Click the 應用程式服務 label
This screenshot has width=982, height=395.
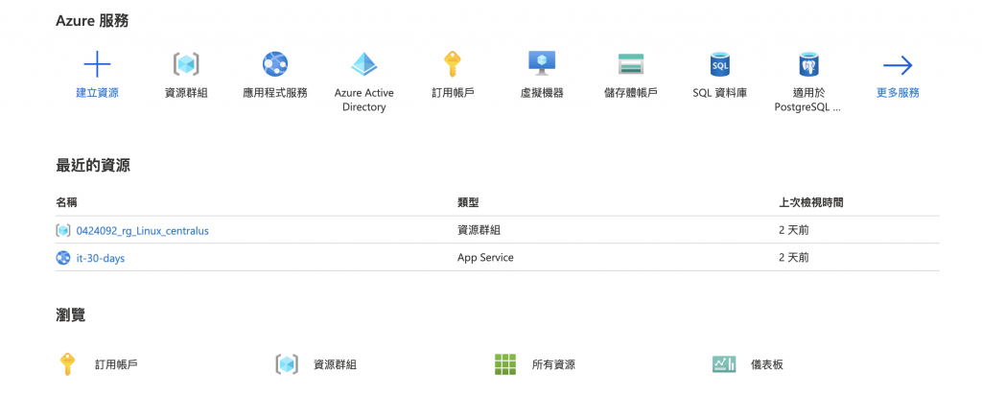pos(275,93)
